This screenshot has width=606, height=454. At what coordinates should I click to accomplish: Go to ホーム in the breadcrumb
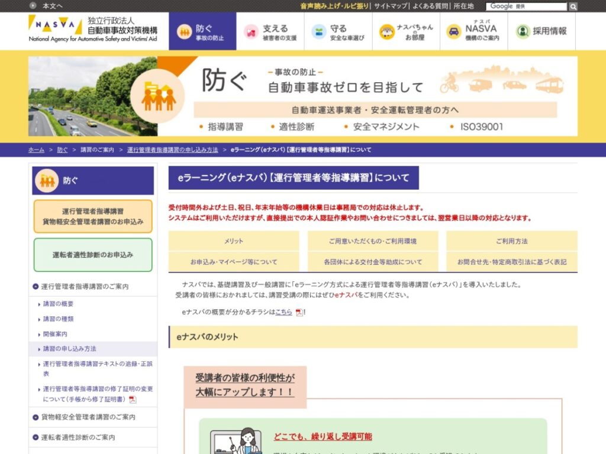click(36, 150)
